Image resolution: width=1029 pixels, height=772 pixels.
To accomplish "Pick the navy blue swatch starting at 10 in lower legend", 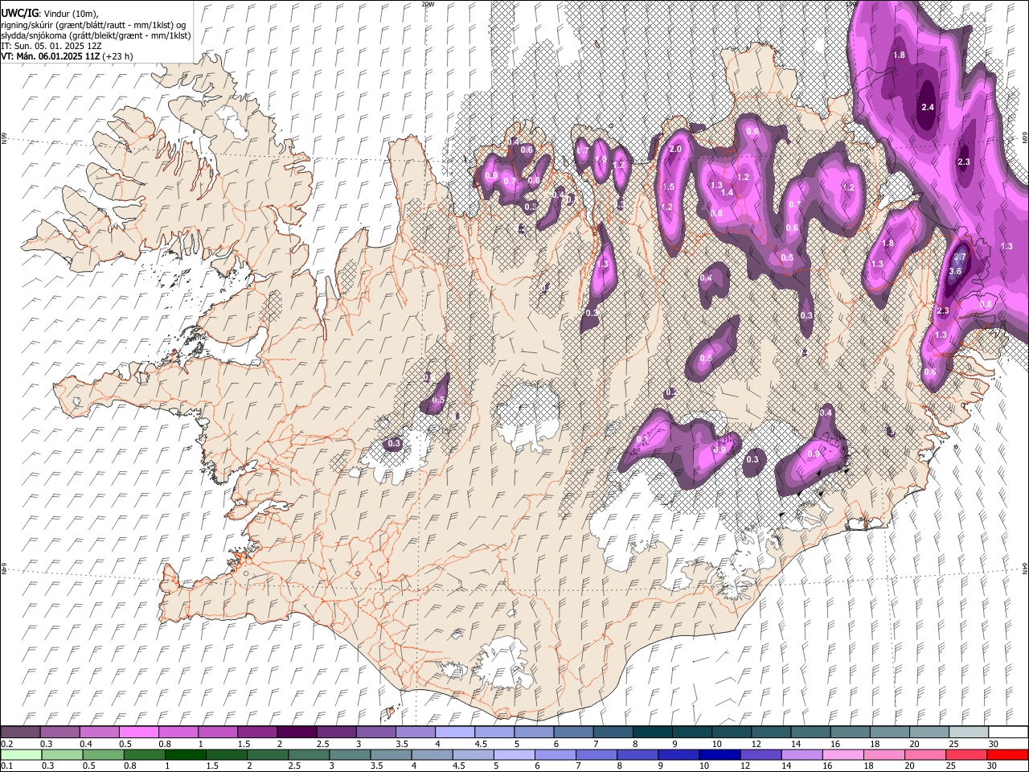I will (x=720, y=755).
